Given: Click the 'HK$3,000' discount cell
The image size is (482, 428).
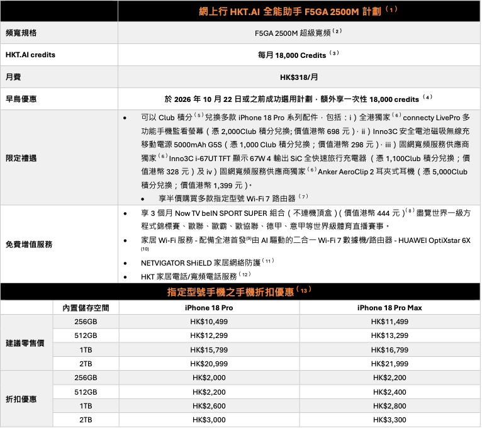Looking at the screenshot, I should [209, 420].
